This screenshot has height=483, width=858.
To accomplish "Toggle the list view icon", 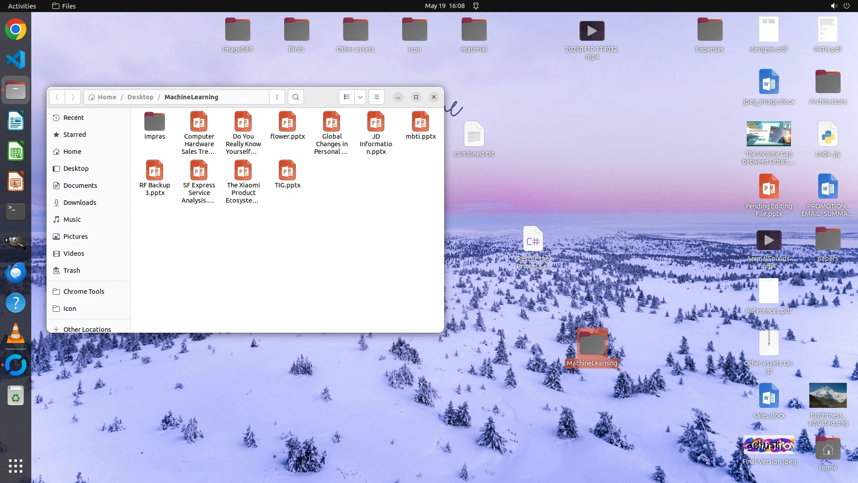I will pyautogui.click(x=347, y=97).
